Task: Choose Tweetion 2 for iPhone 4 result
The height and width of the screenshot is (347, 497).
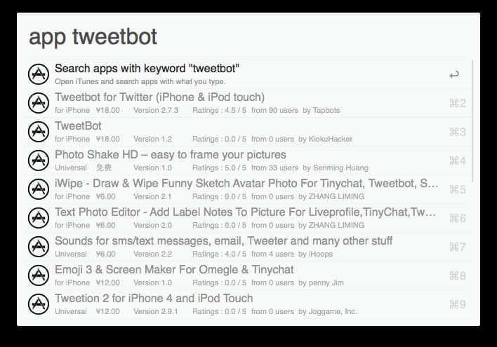Action: tap(246, 304)
